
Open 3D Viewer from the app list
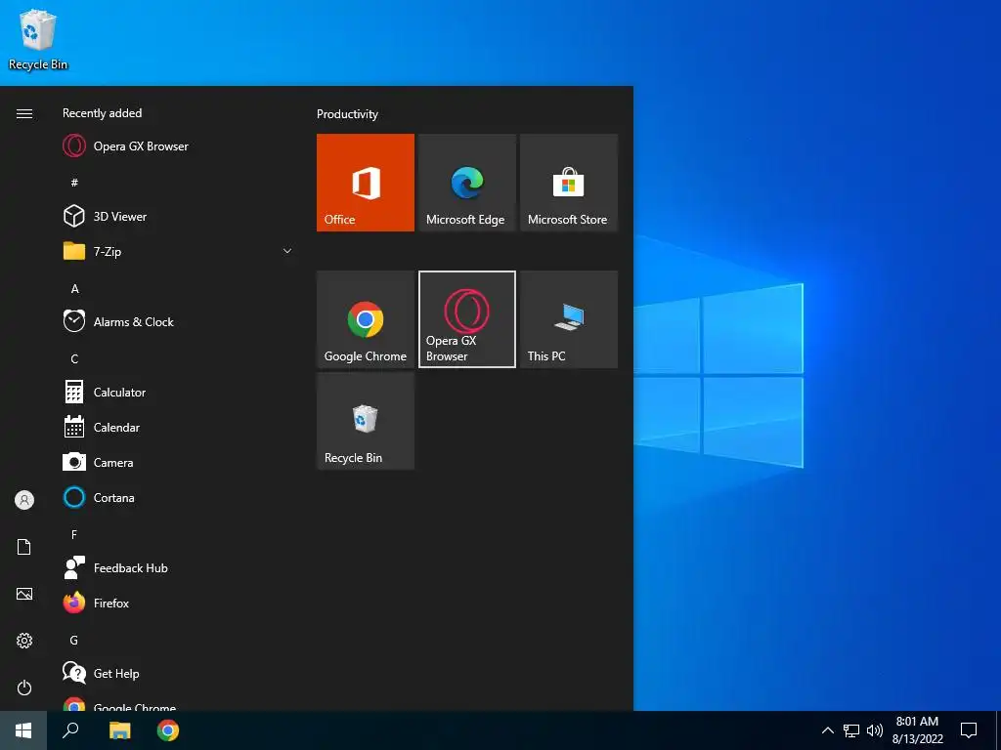pos(179,216)
